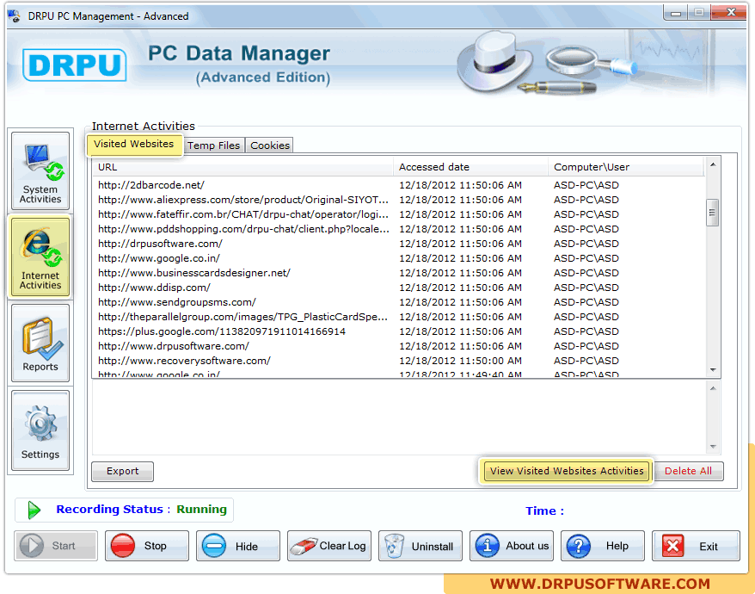Switch to the Cookies tab
Image resolution: width=755 pixels, height=594 pixels.
tap(270, 145)
